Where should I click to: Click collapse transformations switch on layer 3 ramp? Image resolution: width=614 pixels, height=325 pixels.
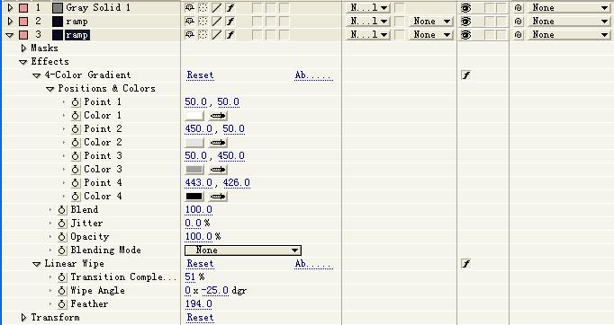[203, 35]
